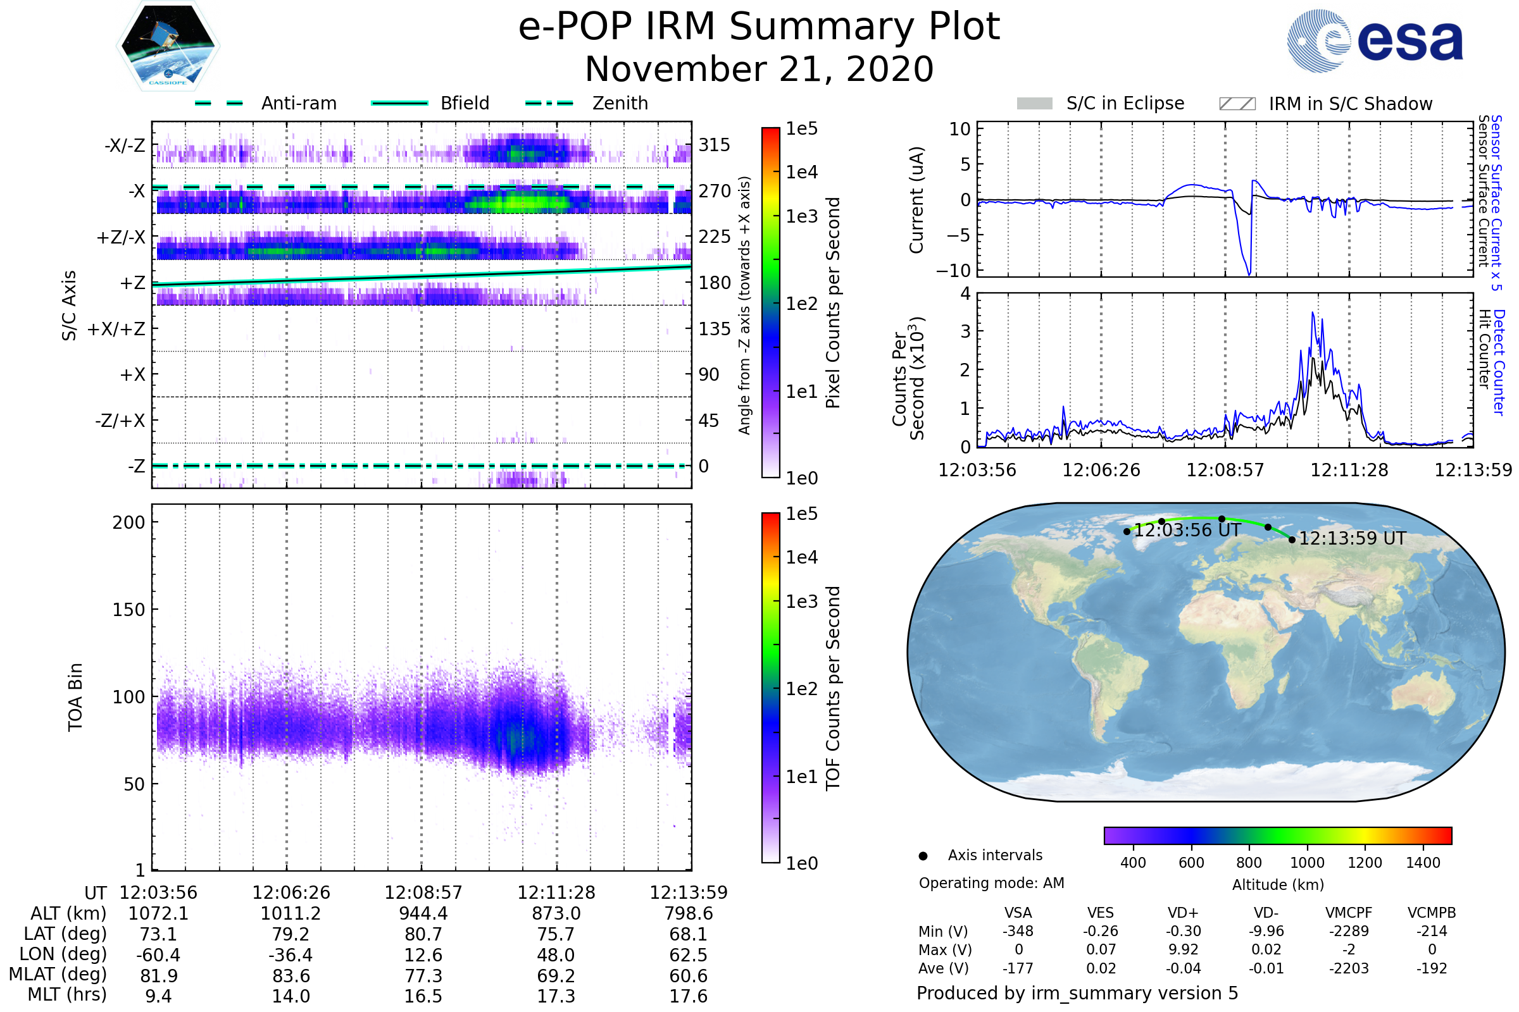Click the TOF Counts per Second colorbar
The image size is (1519, 1012).
click(770, 688)
